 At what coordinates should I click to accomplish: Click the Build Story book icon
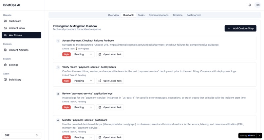[x=5, y=79]
